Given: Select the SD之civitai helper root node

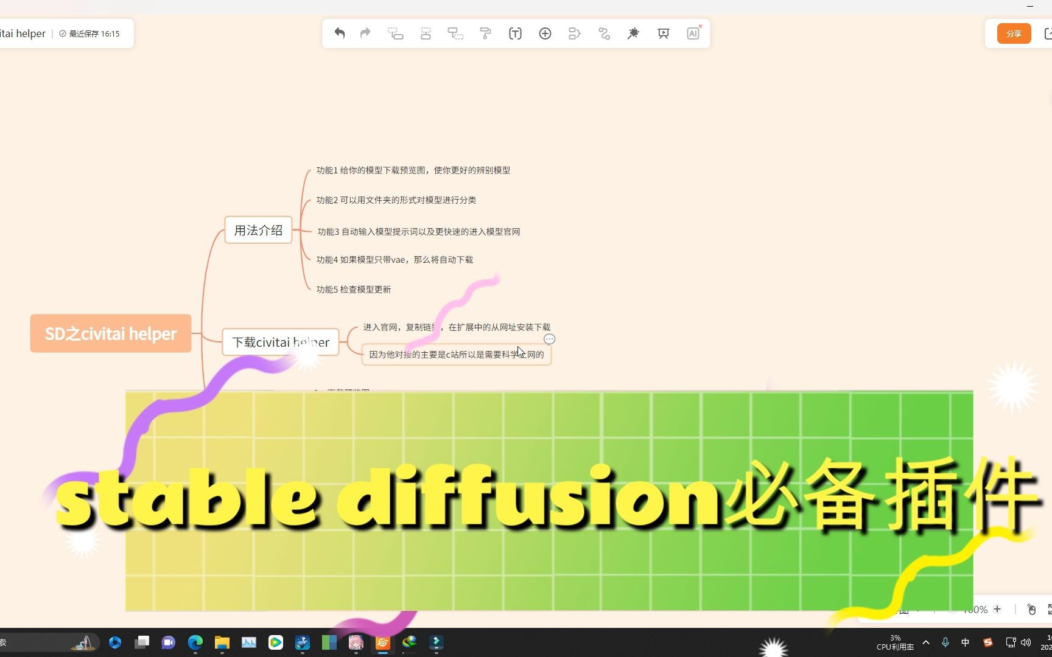Looking at the screenshot, I should pos(110,333).
